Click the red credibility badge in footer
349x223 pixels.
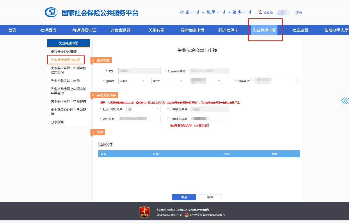click(145, 212)
